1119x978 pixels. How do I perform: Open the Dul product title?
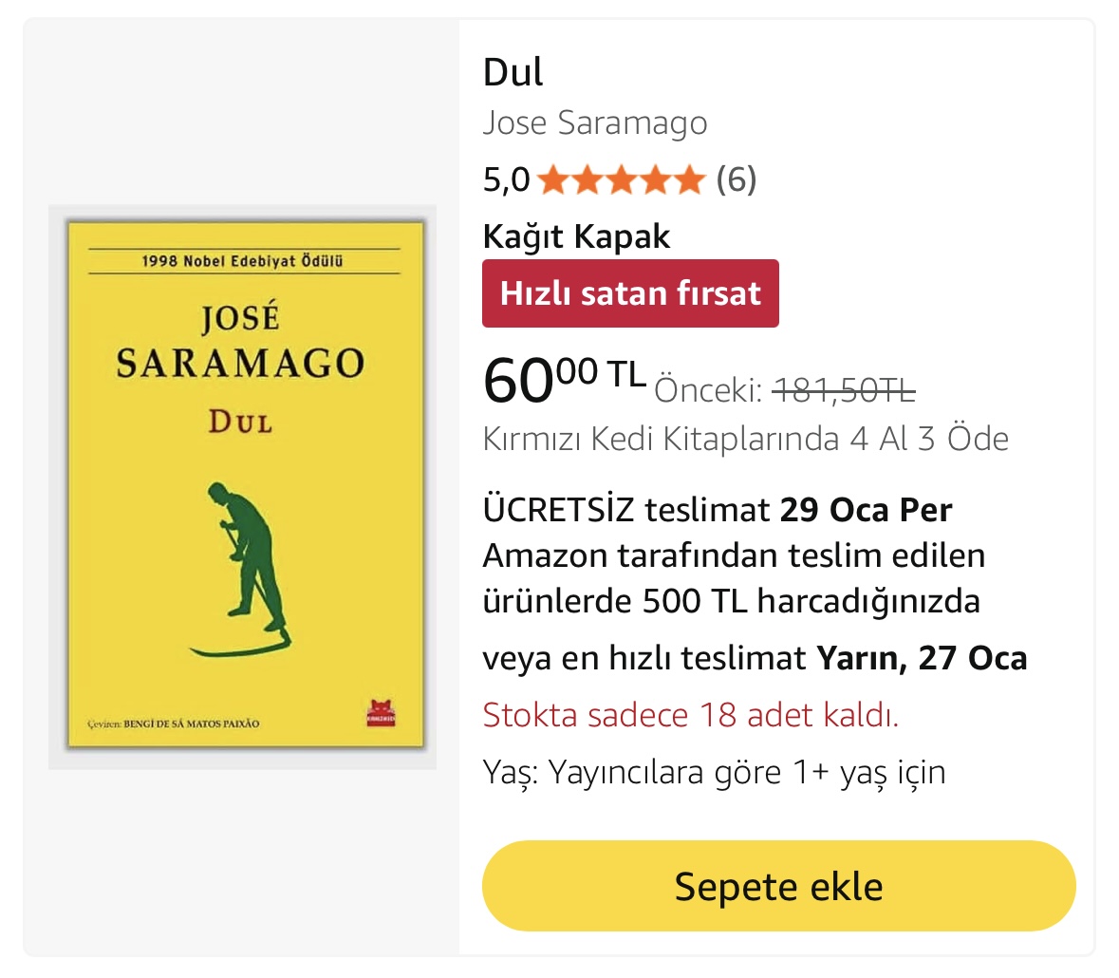(x=513, y=72)
